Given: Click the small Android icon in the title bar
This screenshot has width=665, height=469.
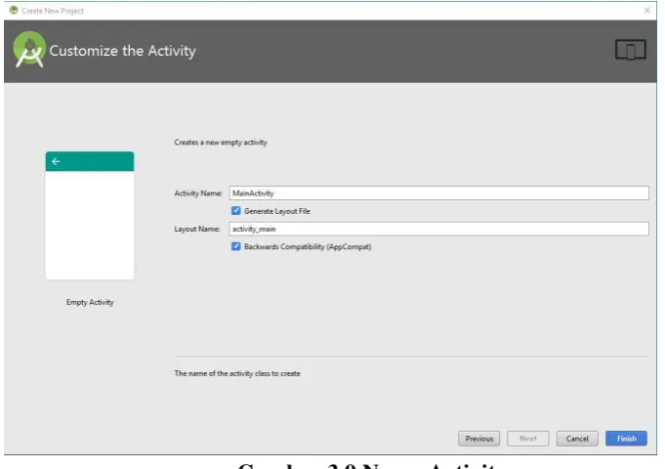Looking at the screenshot, I should [14, 10].
